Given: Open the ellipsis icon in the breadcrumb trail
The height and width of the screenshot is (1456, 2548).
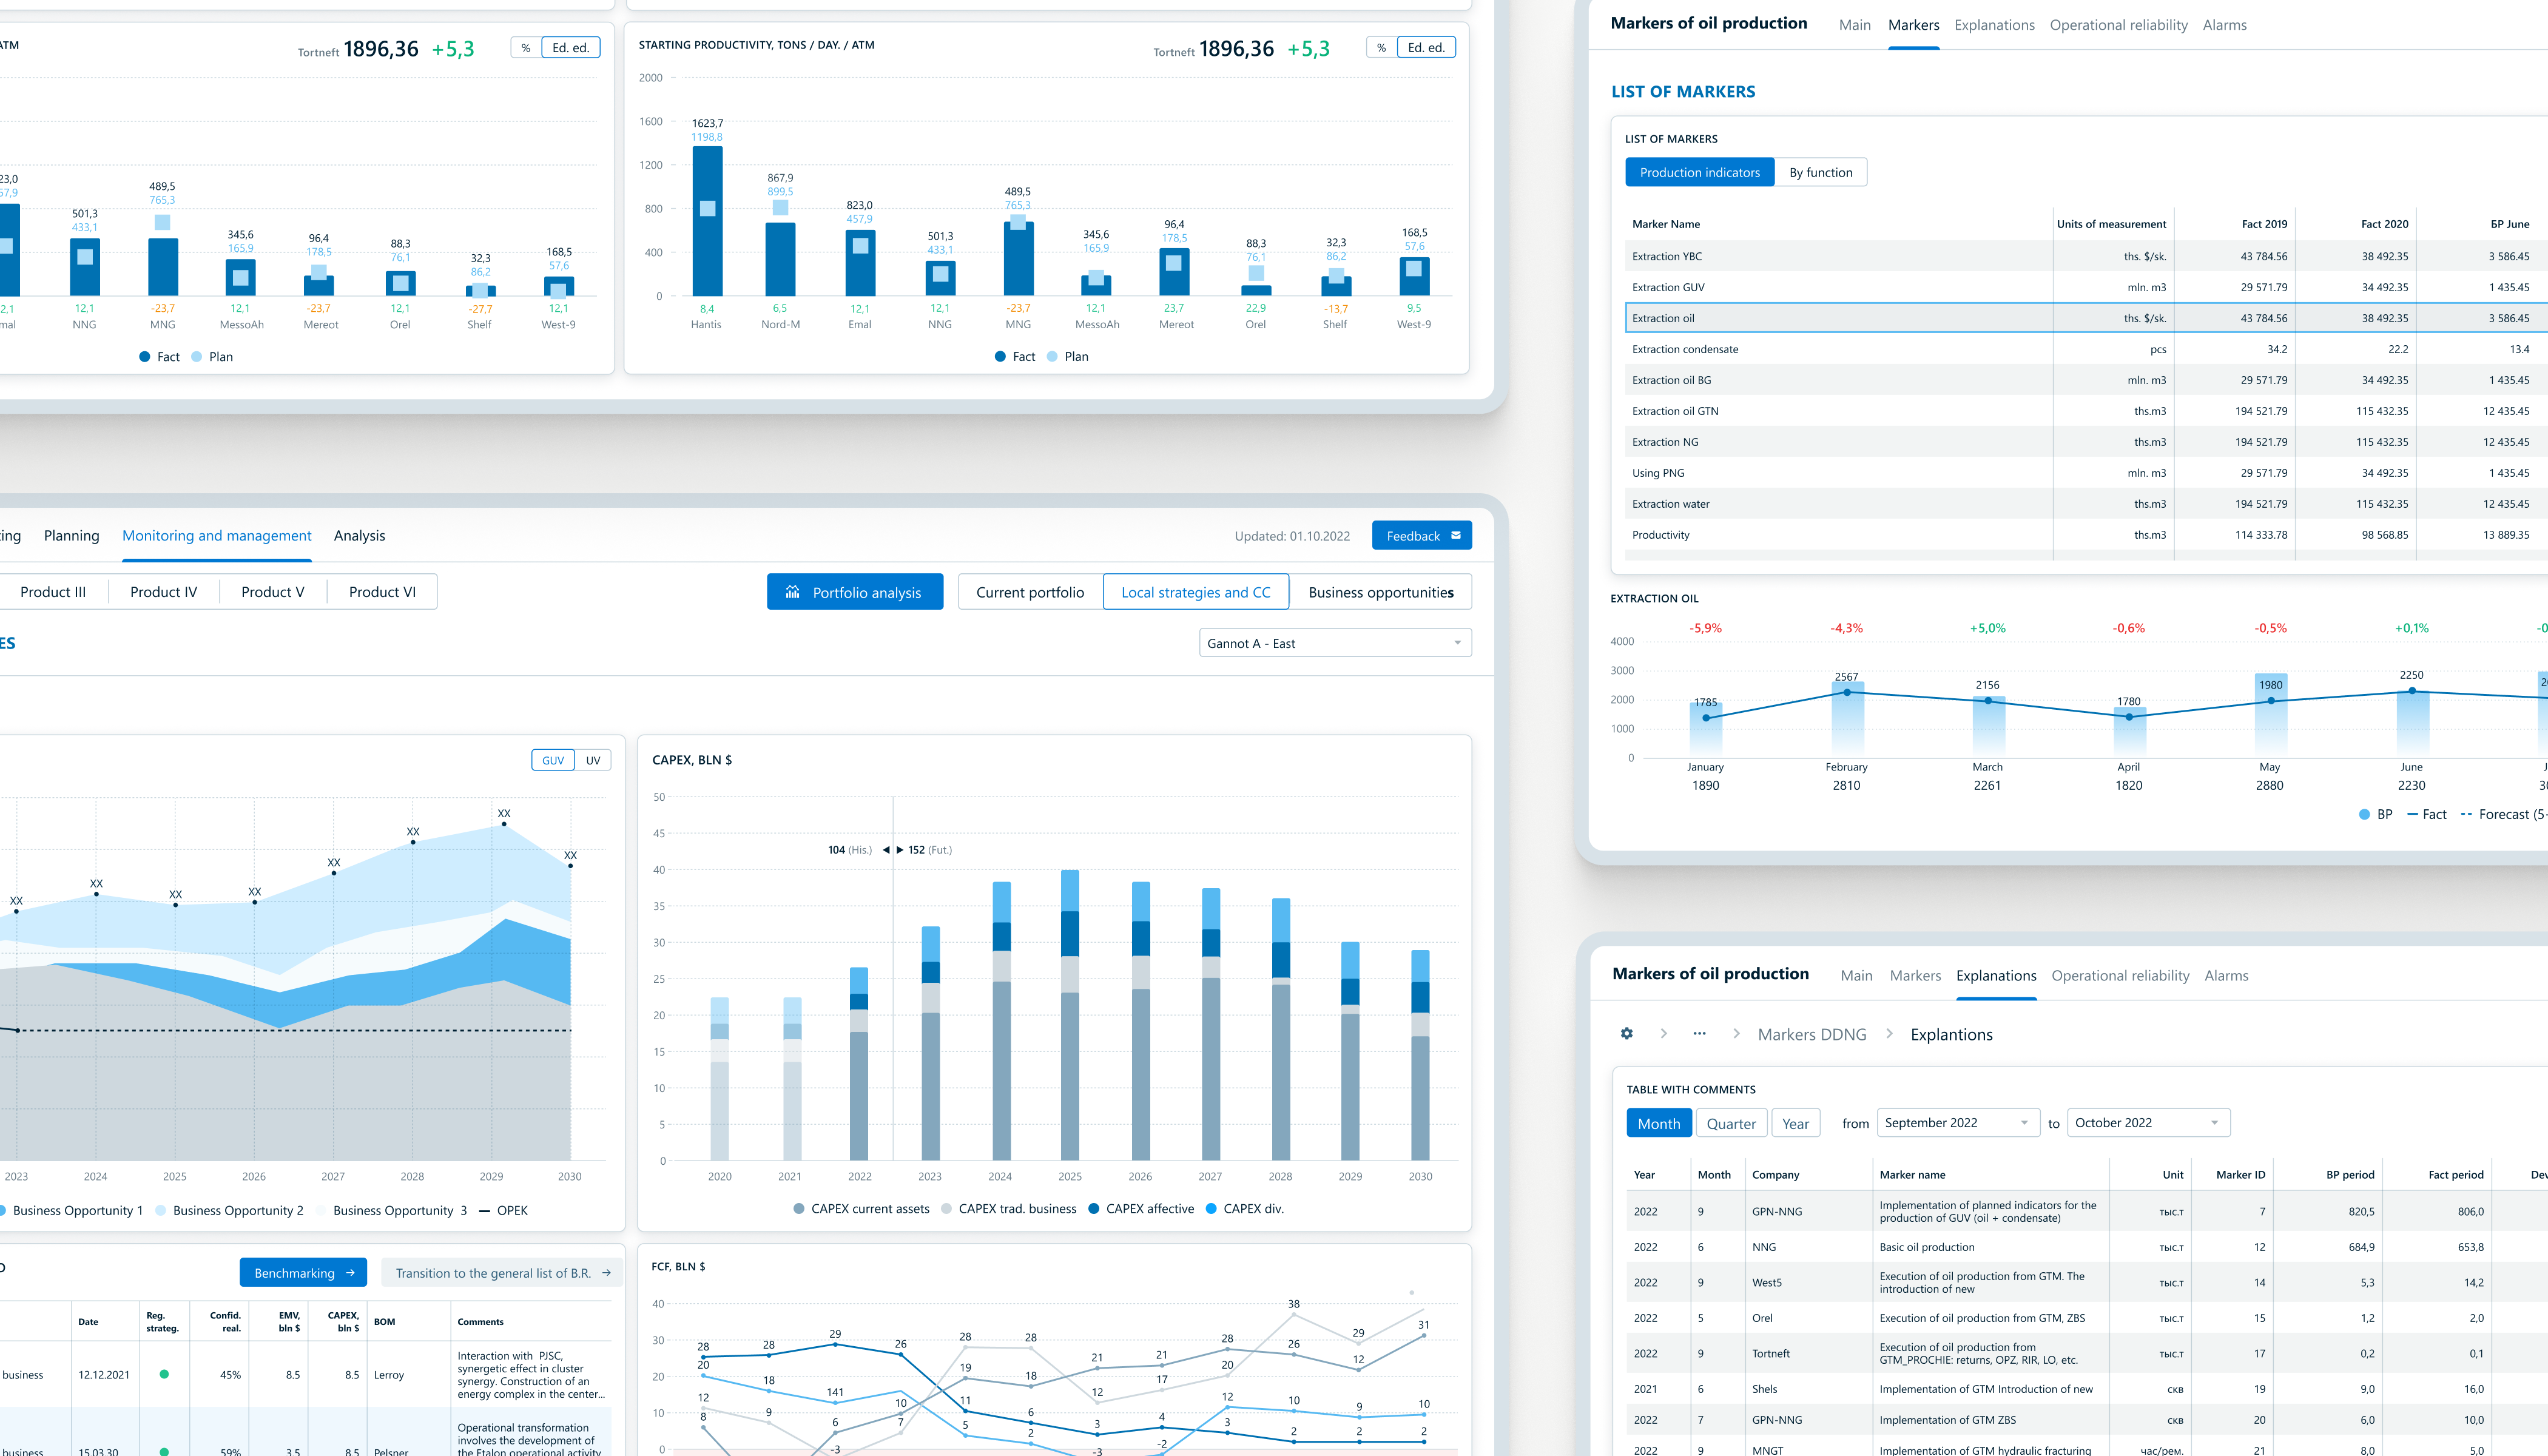Looking at the screenshot, I should click(x=1699, y=1033).
